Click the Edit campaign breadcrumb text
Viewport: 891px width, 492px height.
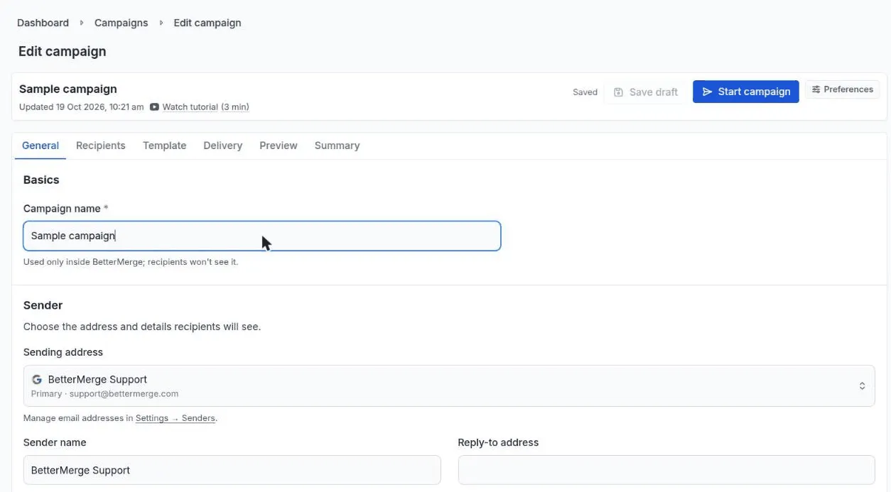(207, 23)
